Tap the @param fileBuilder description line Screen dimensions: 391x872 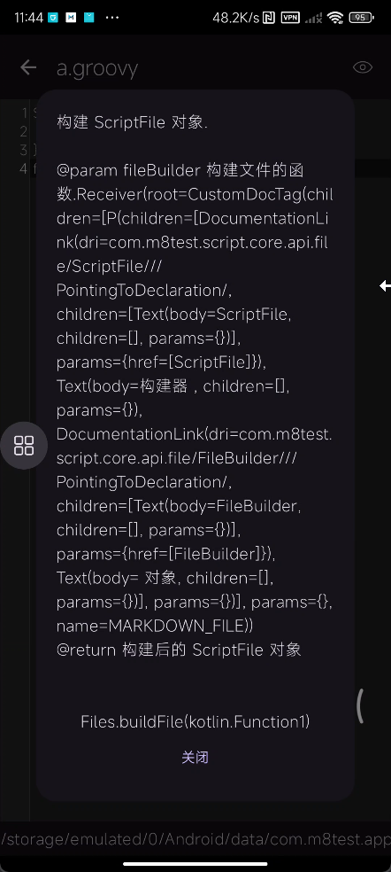point(180,170)
